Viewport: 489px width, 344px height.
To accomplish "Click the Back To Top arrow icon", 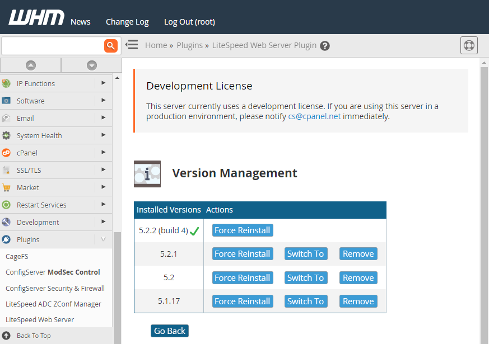I will (6, 336).
